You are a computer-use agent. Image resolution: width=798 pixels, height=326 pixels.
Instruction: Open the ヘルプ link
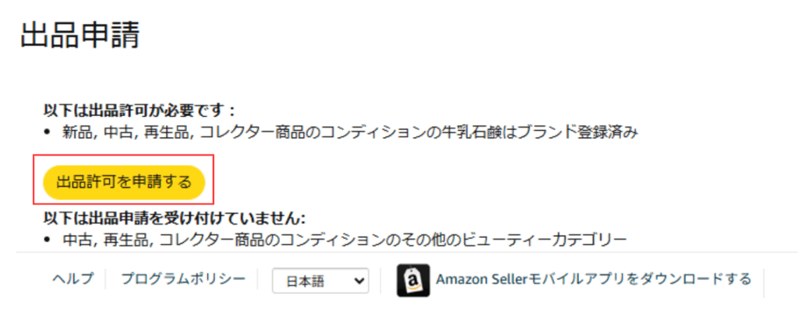click(72, 279)
